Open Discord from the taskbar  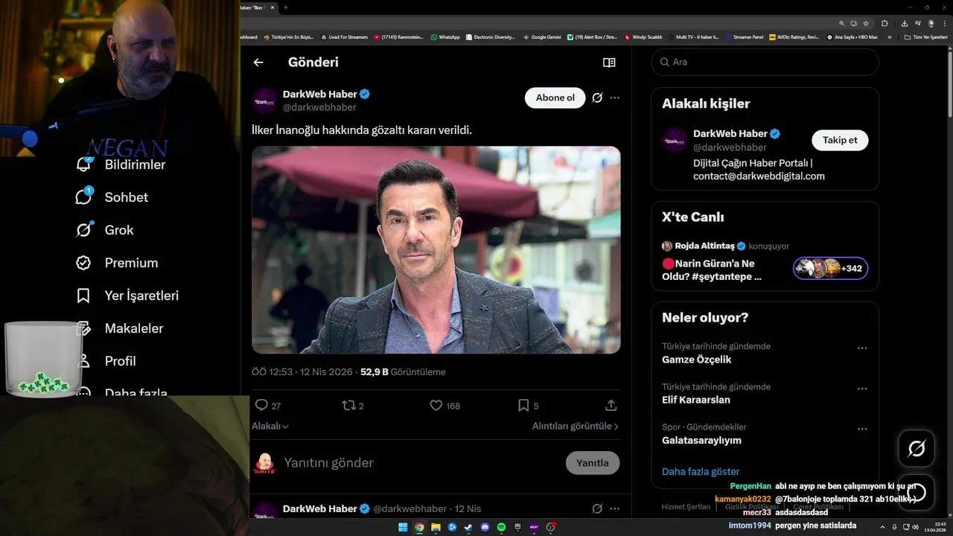coord(485,527)
